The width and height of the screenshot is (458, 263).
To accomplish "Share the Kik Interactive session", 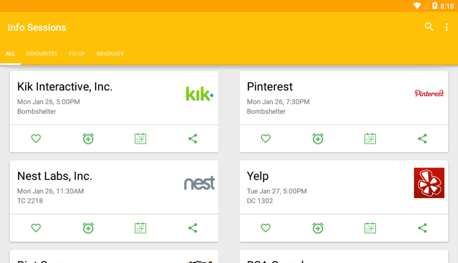I will coord(192,138).
